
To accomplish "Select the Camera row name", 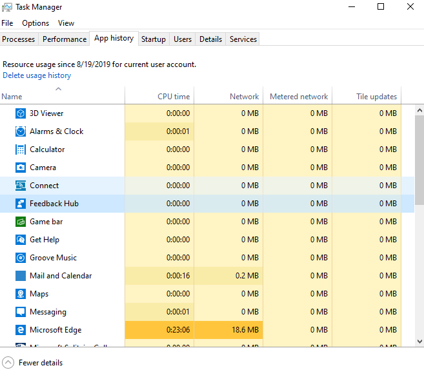I will (x=43, y=168).
